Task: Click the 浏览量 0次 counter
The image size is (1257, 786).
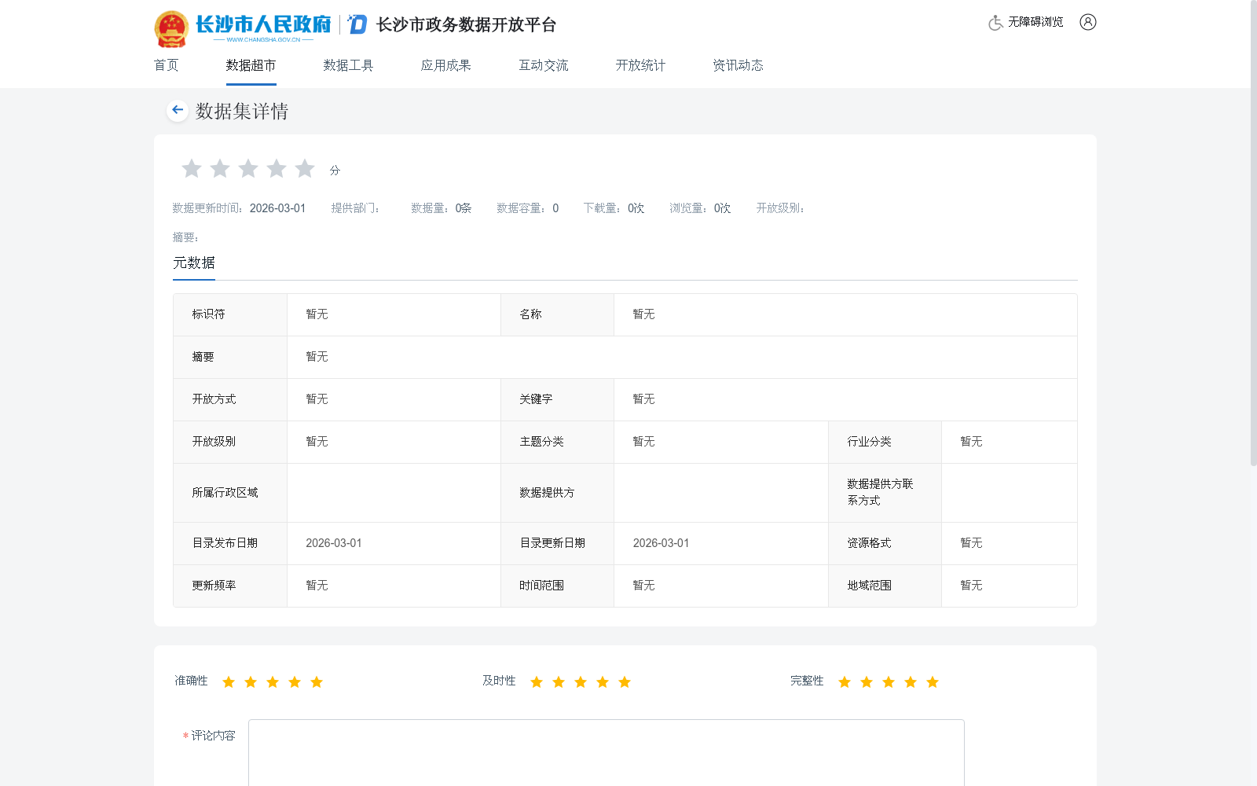Action: (700, 208)
